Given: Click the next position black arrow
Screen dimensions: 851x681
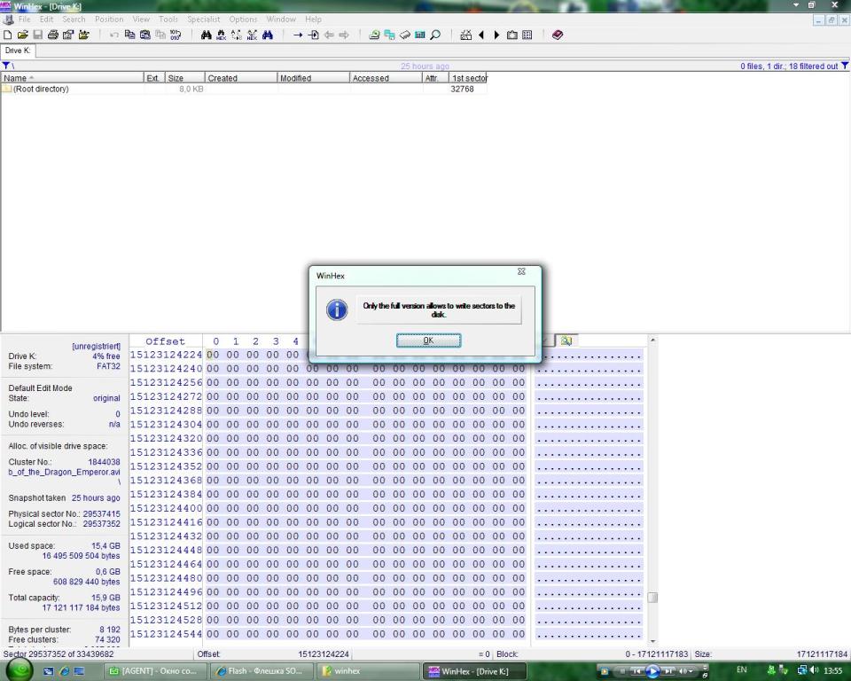Looking at the screenshot, I should tap(496, 35).
